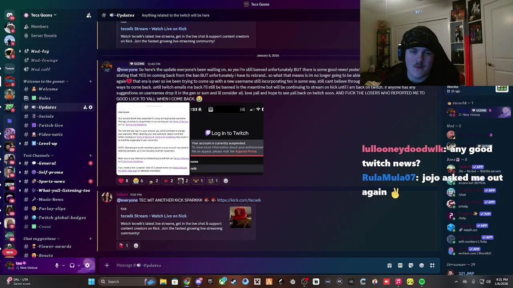Open microphone input options arrow
Screen dimensions: 513x288
(x=63, y=265)
